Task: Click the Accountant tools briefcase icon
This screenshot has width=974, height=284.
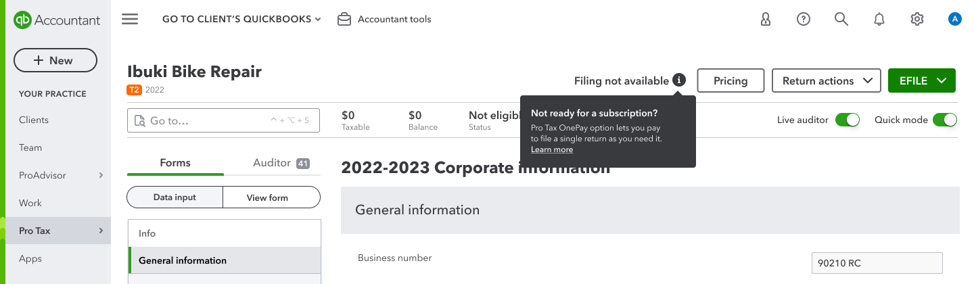Action: [x=344, y=19]
